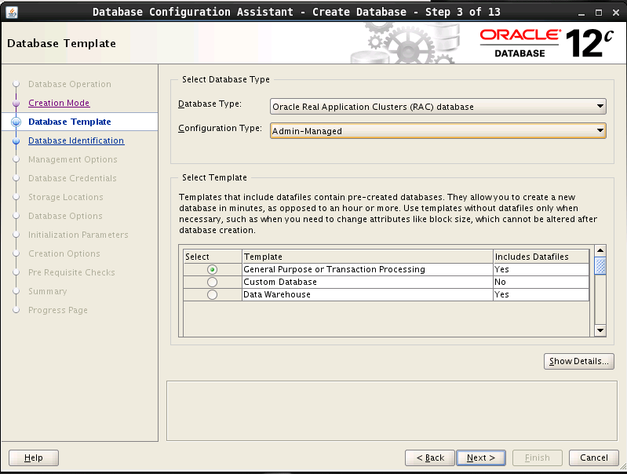627x474 pixels.
Task: Select the Custom Database template radio
Action: click(212, 283)
